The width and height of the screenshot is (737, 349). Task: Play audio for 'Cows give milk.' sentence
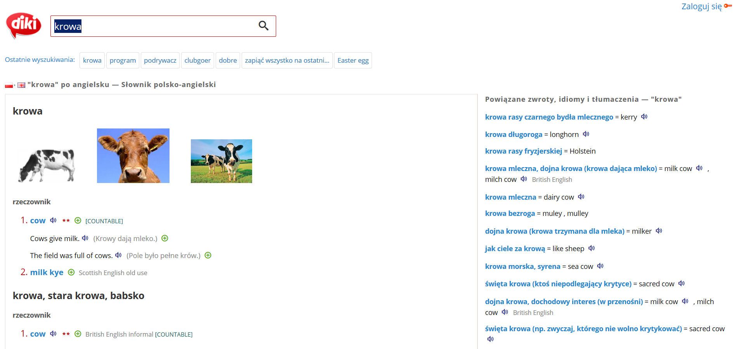[85, 238]
